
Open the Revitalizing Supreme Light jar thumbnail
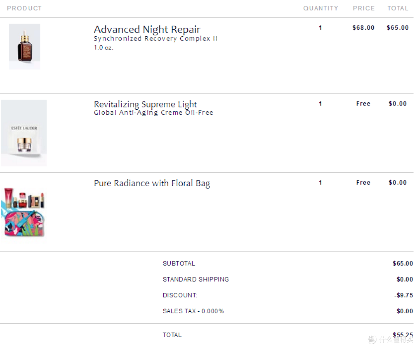coord(24,133)
